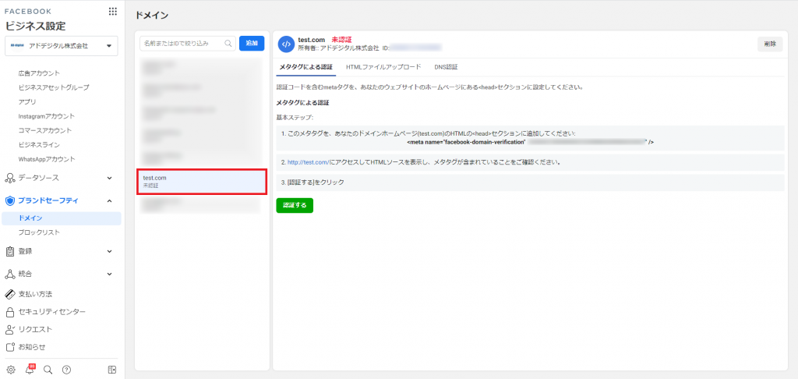Click the blue code icon beside test.com

tap(286, 44)
